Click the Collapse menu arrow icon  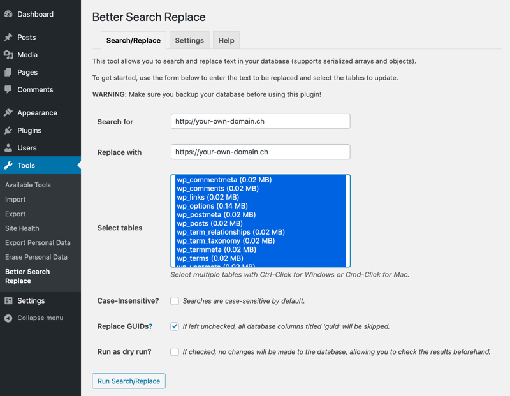click(x=8, y=318)
